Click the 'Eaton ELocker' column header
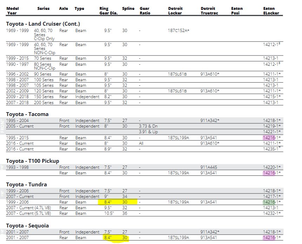302x244 pixels. 271,11
